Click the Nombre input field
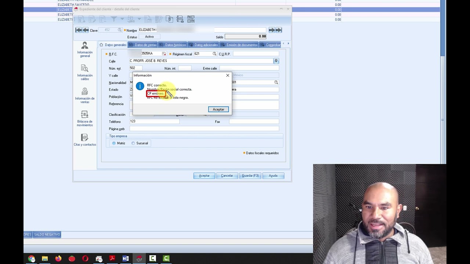Viewport: 470px width, 264px height. pyautogui.click(x=202, y=30)
